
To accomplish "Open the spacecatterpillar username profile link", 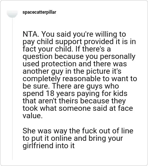I will (39, 12).
